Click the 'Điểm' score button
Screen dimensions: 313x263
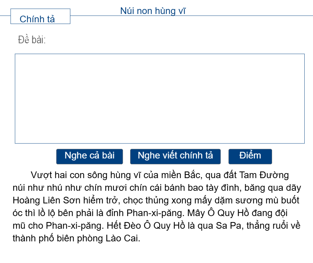(250, 156)
